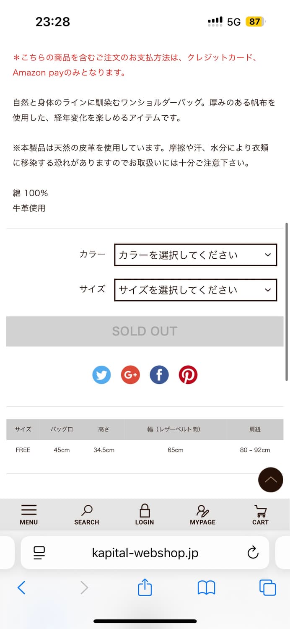Tap the scroll-to-top arrow button
This screenshot has height=629, width=290.
pyautogui.click(x=271, y=480)
